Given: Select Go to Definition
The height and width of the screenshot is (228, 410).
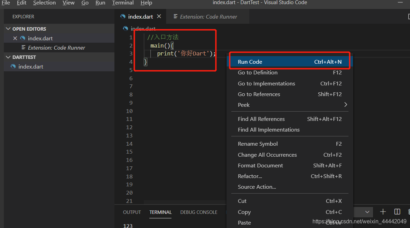Looking at the screenshot, I should (x=290, y=72).
